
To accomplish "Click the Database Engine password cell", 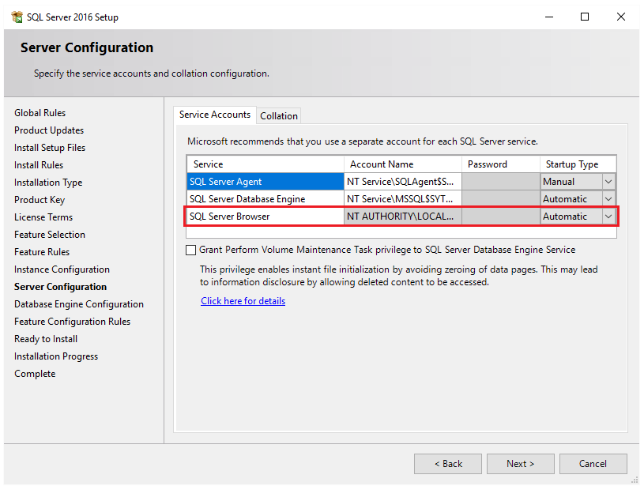I will click(501, 199).
